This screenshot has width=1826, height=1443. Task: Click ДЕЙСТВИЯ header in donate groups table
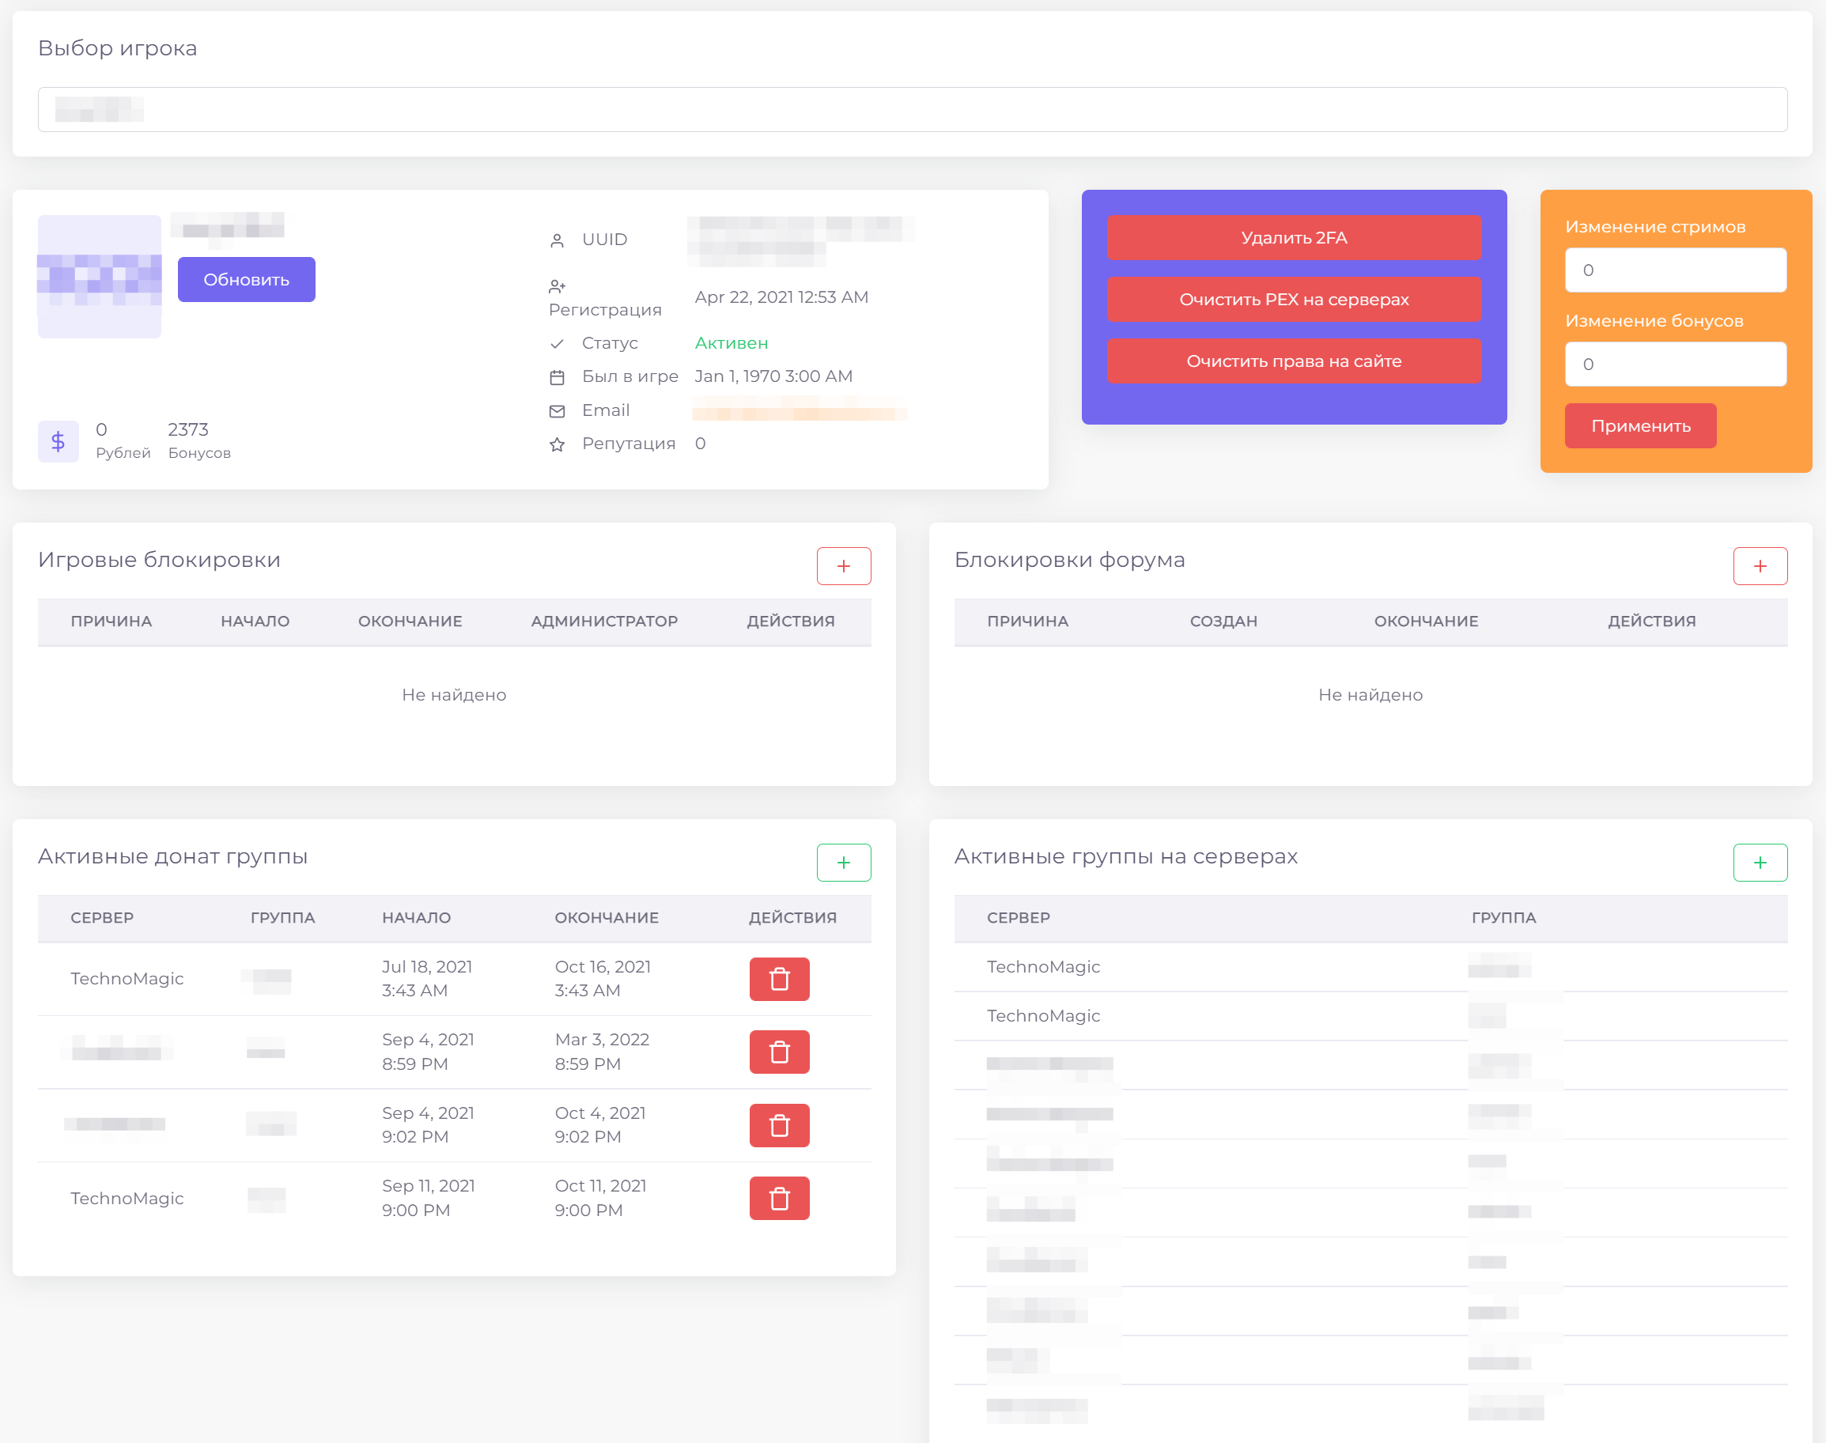(792, 917)
